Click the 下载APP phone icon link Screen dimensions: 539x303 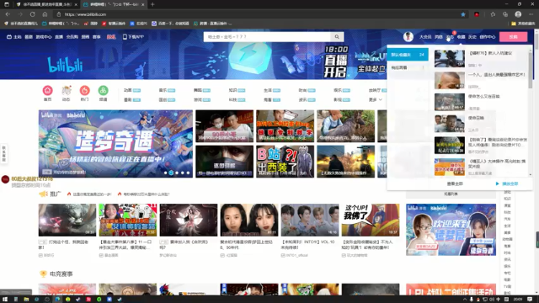(133, 37)
